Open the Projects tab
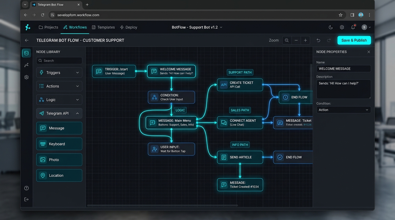Viewport: 395px width, 220px height. click(49, 27)
